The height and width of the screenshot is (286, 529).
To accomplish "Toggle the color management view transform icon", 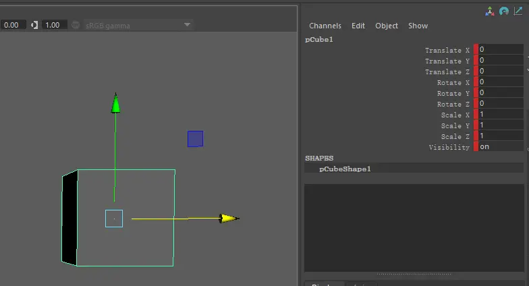I will [75, 25].
